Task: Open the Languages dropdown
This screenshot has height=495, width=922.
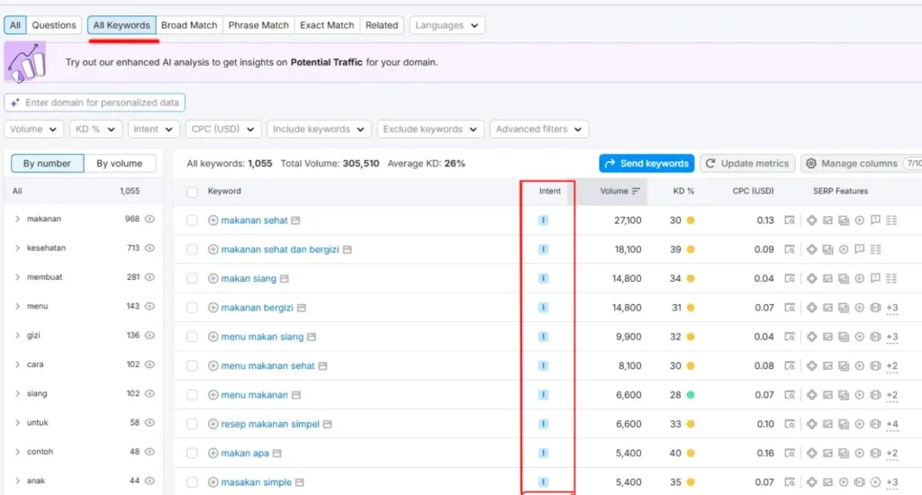Action: pos(447,25)
